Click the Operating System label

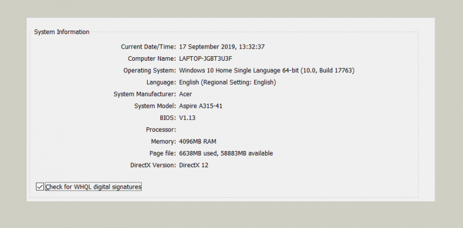coord(150,71)
